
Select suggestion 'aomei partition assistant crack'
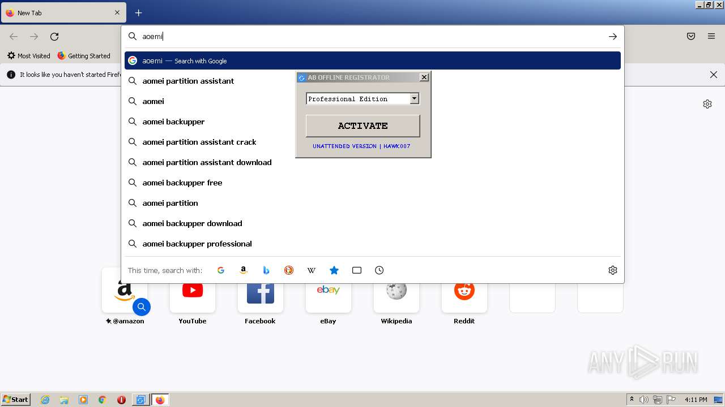(x=373, y=142)
